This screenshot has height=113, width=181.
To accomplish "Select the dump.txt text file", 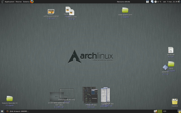I will pyautogui.click(x=171, y=50).
